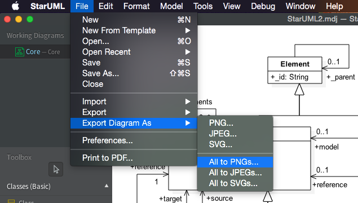Open the Apple menu
This screenshot has height=203, width=358.
click(16, 6)
